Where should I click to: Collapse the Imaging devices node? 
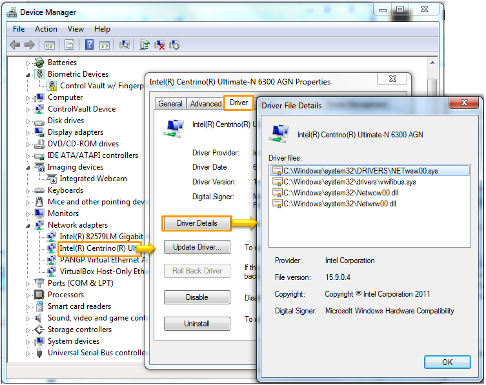point(28,168)
